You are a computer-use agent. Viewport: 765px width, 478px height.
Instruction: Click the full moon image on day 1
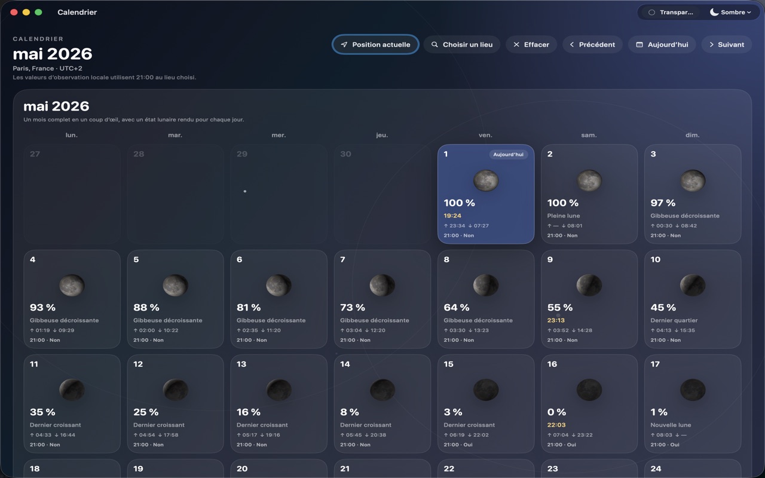tap(486, 180)
